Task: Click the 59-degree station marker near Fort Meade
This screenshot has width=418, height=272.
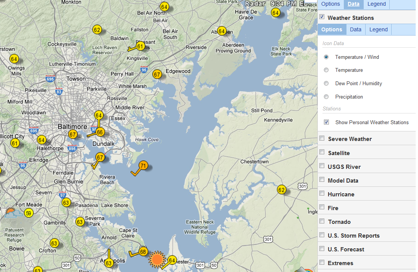Action: pyautogui.click(x=29, y=213)
